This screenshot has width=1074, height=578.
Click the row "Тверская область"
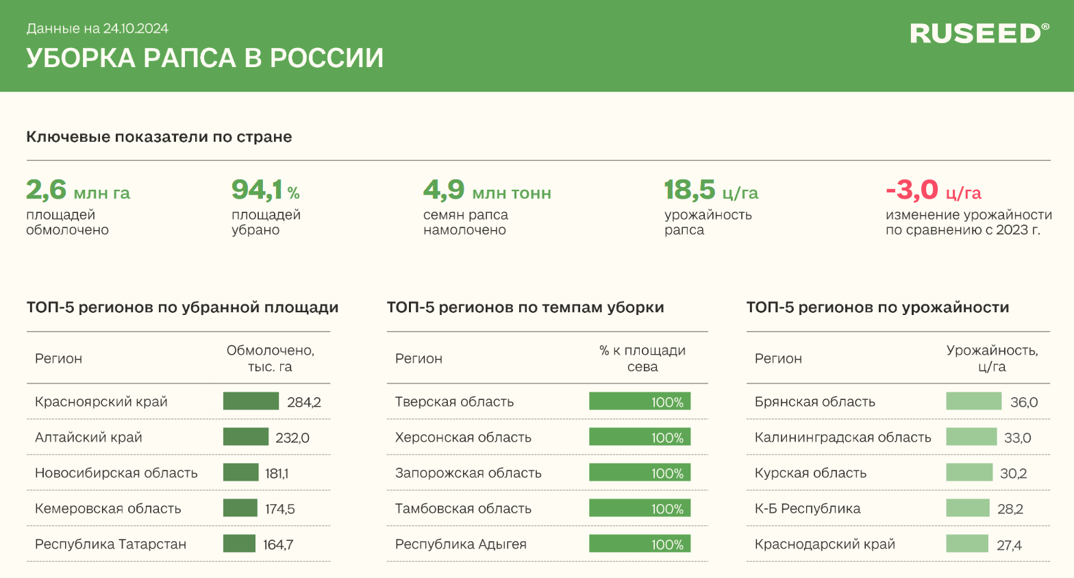coord(547,402)
